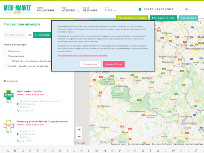Image resolution: width=204 pixels, height=153 pixels.
Task: Open Conditions d'utilisation map link
Action: pyautogui.click(x=162, y=144)
